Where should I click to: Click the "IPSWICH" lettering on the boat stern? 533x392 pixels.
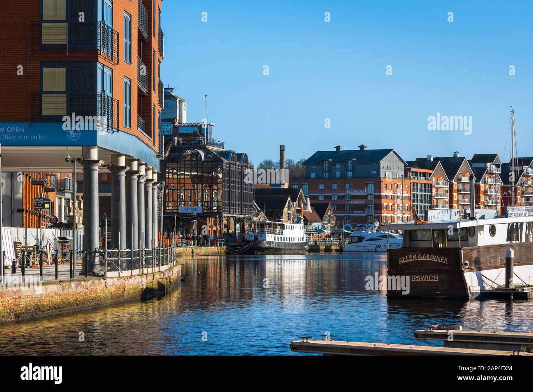(424, 278)
